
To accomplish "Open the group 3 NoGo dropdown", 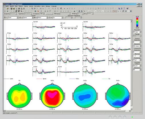I will 47,18.
